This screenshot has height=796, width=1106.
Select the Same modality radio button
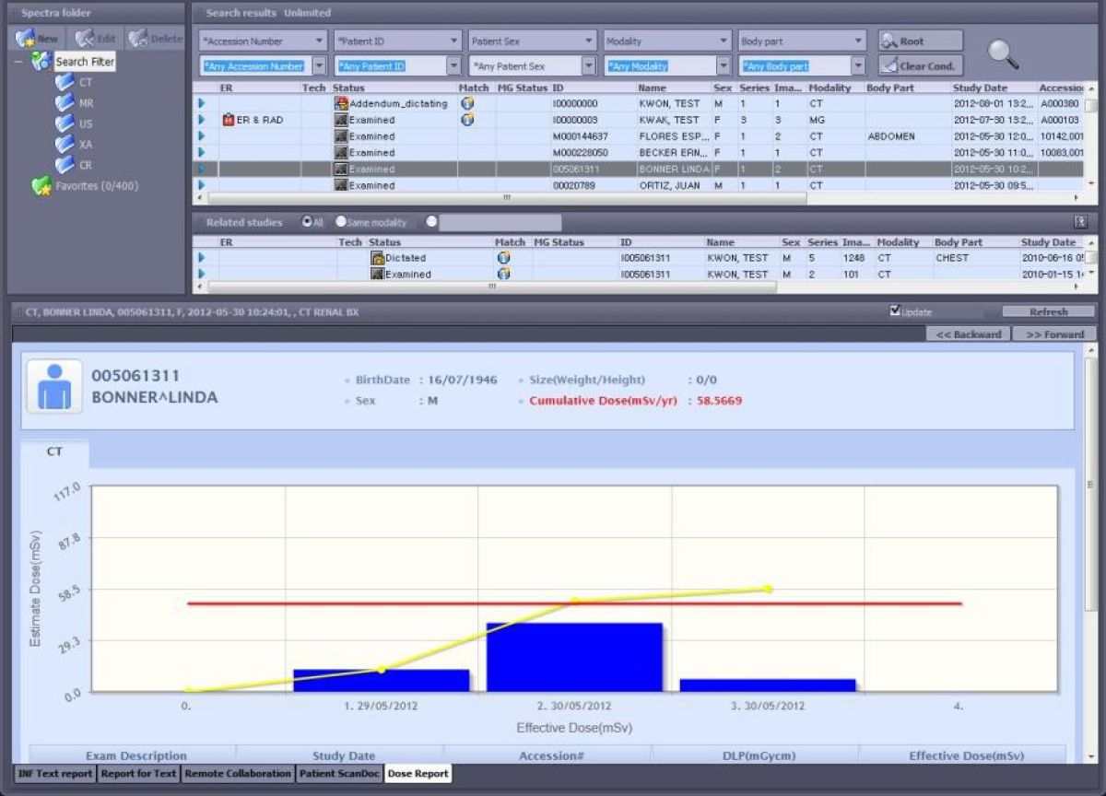pos(340,222)
